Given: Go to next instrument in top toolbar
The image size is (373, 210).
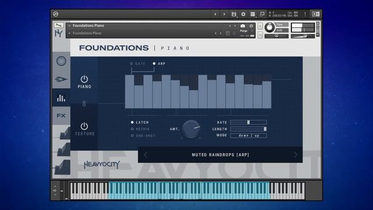Looking at the screenshot, I should (x=224, y=14).
